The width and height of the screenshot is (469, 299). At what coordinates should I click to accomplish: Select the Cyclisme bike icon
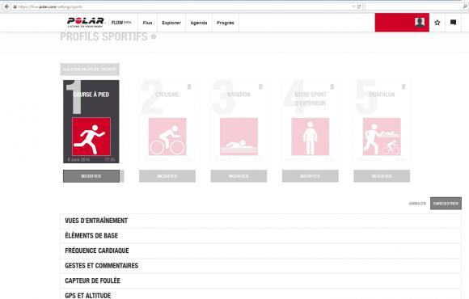tap(167, 137)
